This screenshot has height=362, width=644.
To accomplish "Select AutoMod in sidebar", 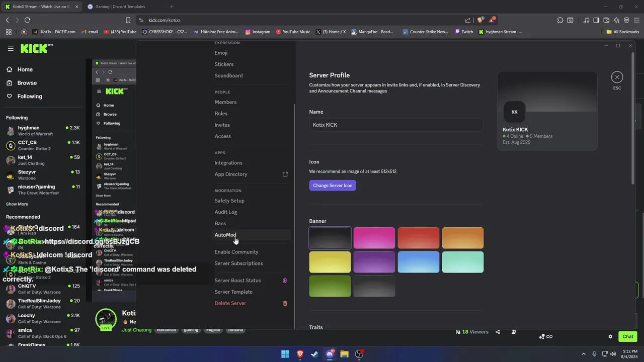I will point(251,235).
